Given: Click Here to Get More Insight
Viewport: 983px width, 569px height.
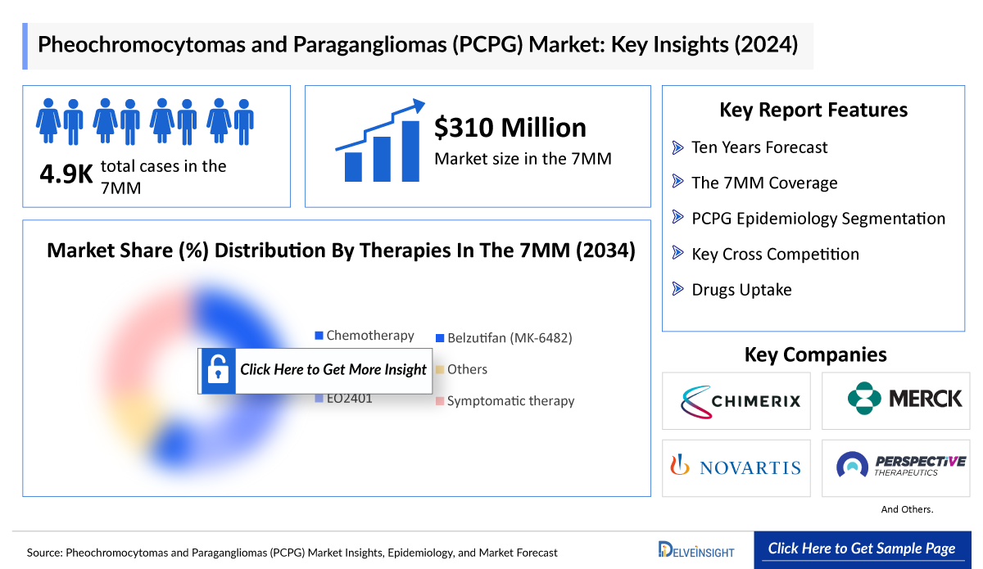Looking at the screenshot, I should 333,370.
